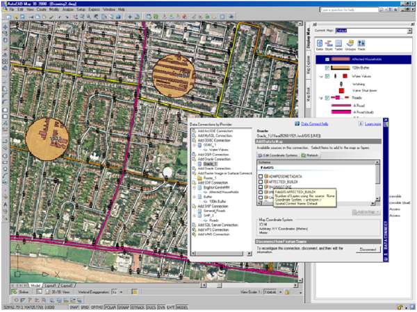Check the third schema table checkbox
Viewport: 417px width, 312px height.
(x=261, y=187)
